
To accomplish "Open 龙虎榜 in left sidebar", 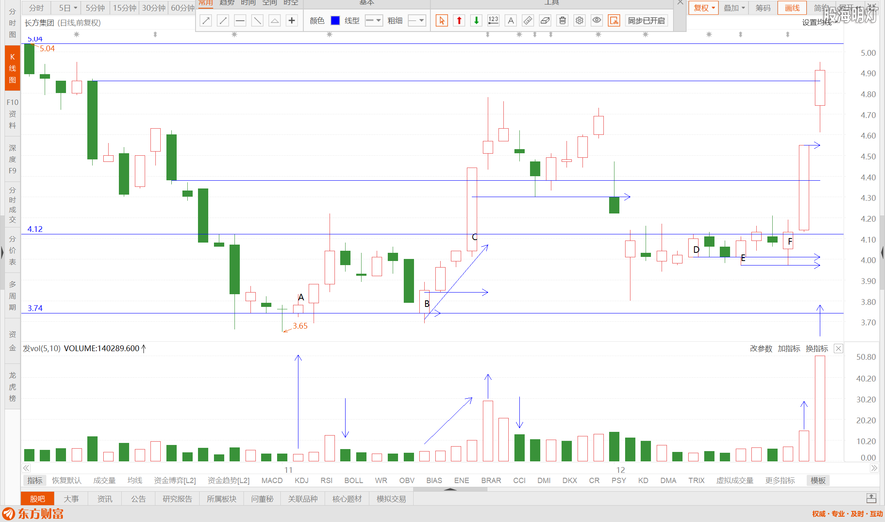I will coord(12,386).
